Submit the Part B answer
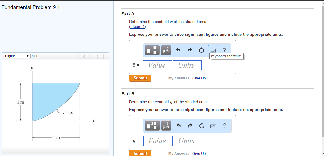 pyautogui.click(x=140, y=153)
